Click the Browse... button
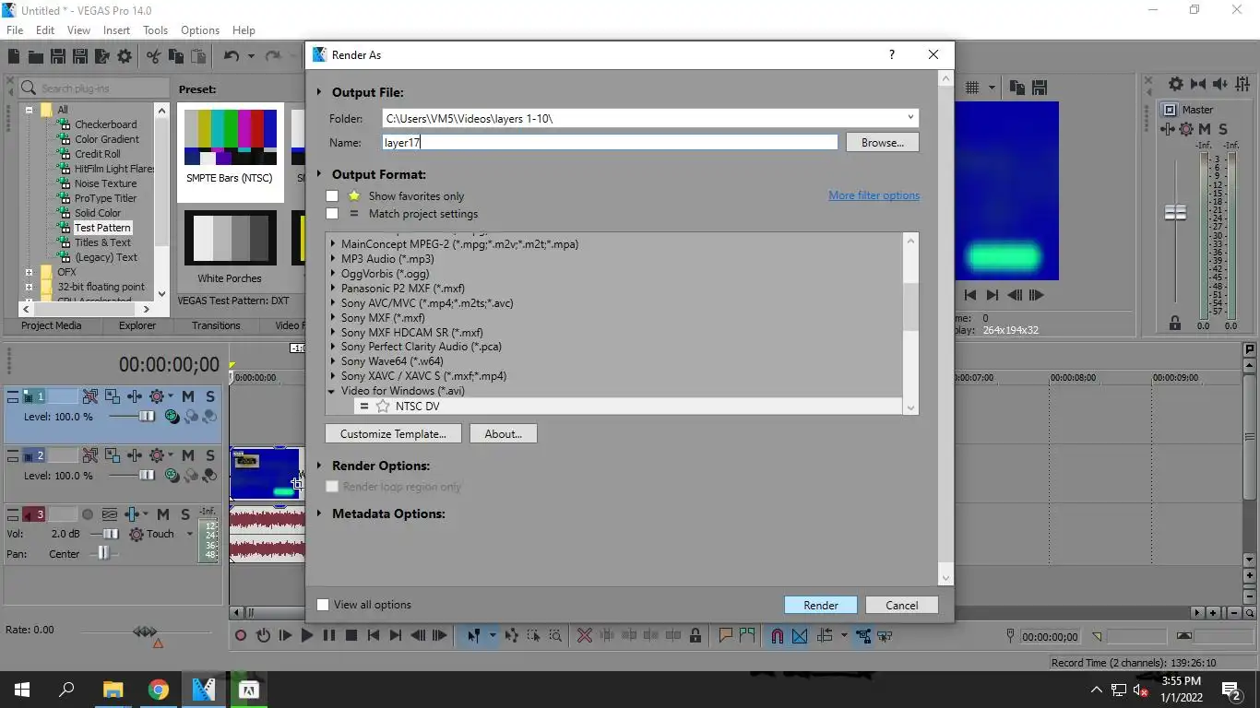The width and height of the screenshot is (1260, 708). click(x=883, y=143)
